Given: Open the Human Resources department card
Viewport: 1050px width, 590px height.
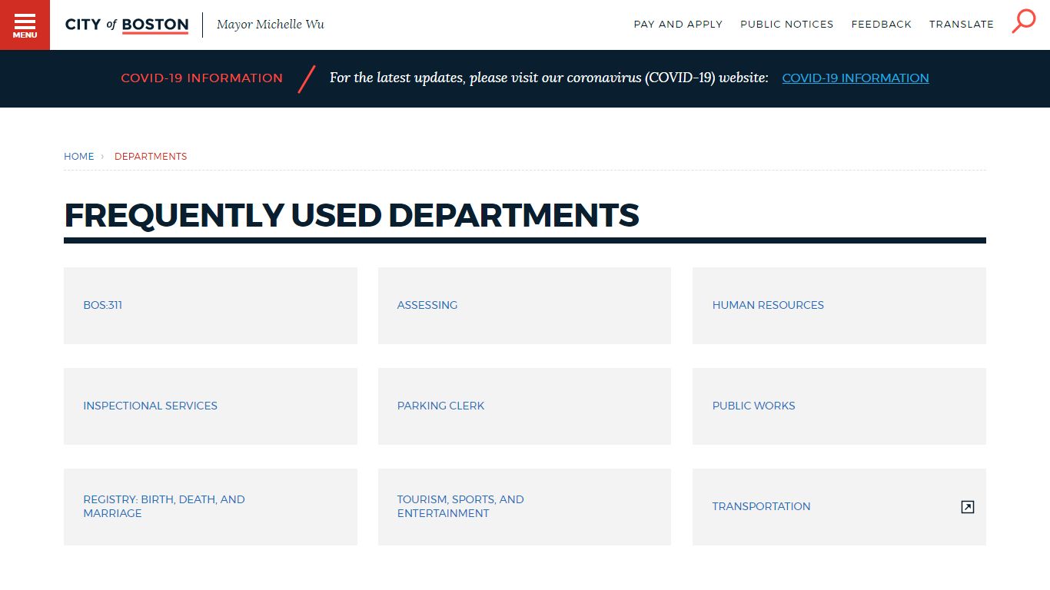Looking at the screenshot, I should (839, 306).
